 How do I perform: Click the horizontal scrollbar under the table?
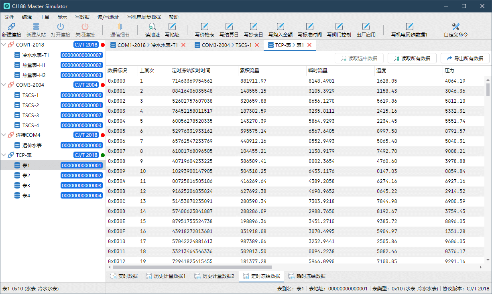coord(193,267)
